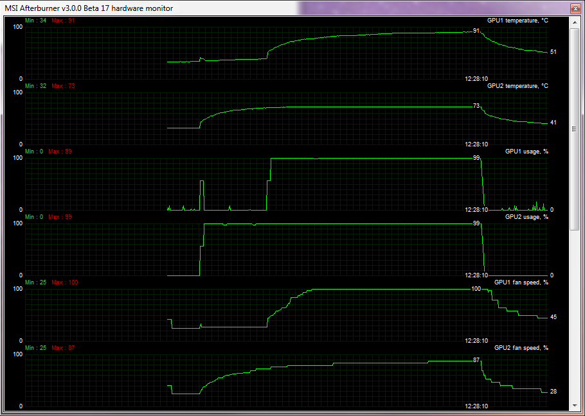Click the vertical scrollbar thumb
Viewport: 585px width, 416px height.
coord(574,128)
